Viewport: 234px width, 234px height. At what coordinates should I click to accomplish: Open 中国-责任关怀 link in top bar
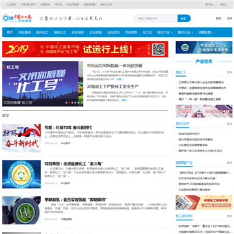pos(28,5)
